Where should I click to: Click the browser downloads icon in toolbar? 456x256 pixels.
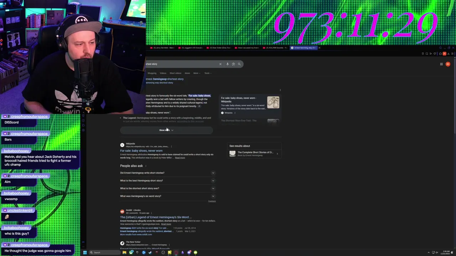[x=448, y=54]
